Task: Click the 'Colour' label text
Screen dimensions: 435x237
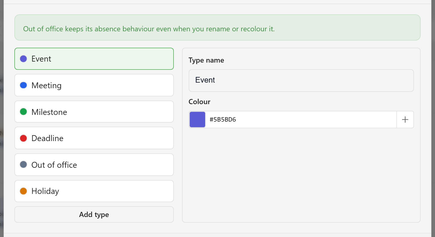Action: (200, 102)
